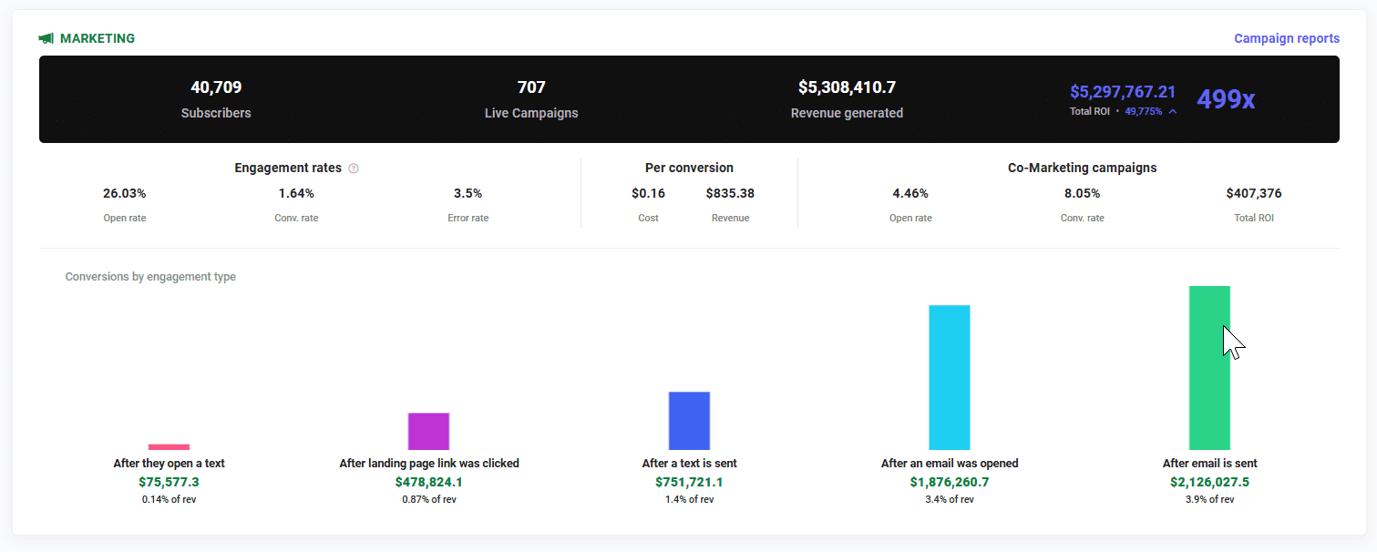This screenshot has height=552, width=1377.
Task: Click the $407,376 co-marketing Total ROI
Action: pos(1254,193)
